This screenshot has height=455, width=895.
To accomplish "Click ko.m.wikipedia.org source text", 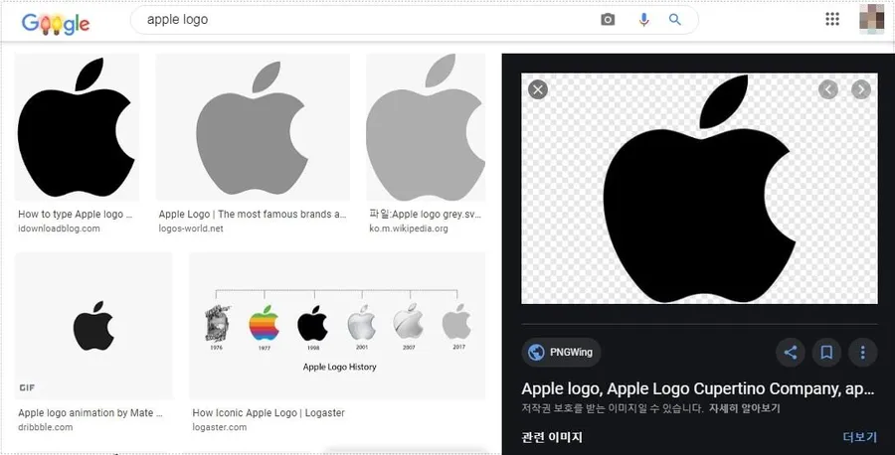I will 409,228.
